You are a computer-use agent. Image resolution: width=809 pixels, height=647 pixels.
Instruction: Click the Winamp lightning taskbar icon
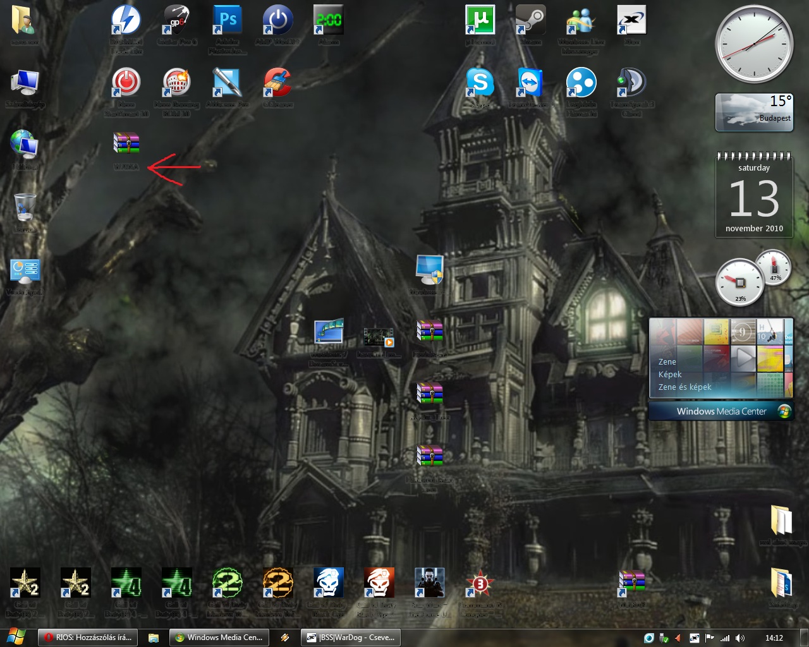click(x=285, y=638)
